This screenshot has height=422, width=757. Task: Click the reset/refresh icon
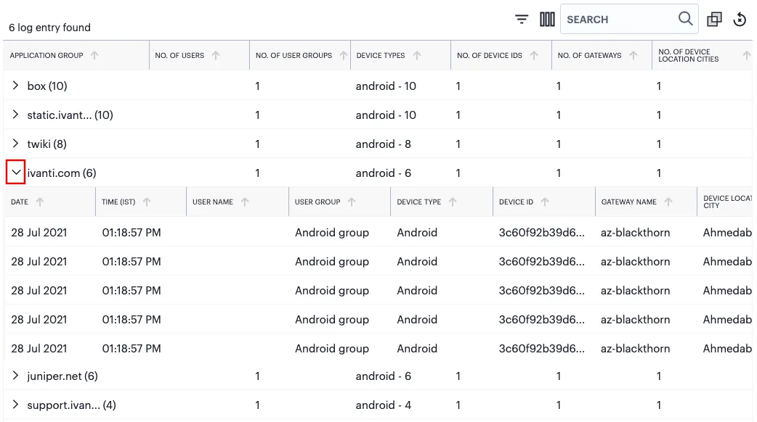[740, 20]
